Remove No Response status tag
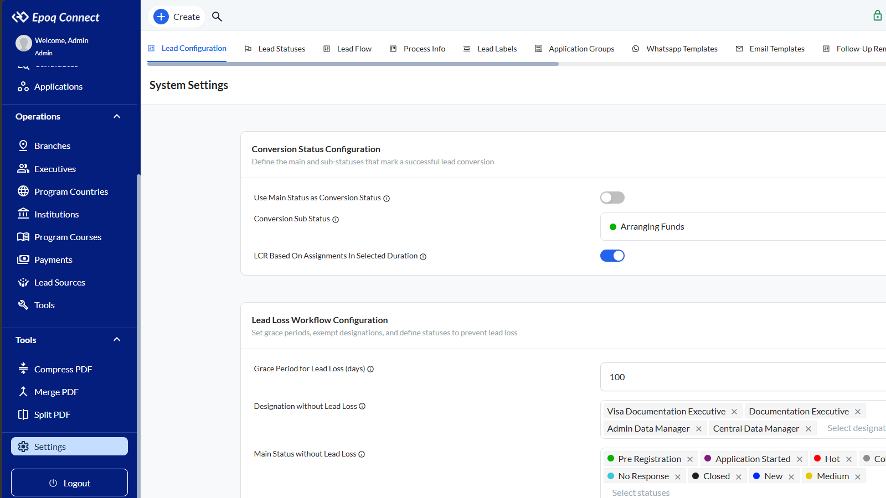886x498 pixels. coord(678,476)
